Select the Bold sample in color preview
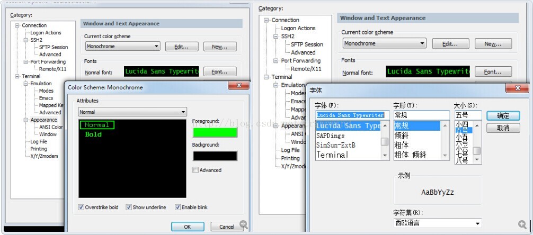Image resolution: width=533 pixels, height=235 pixels. [x=93, y=134]
